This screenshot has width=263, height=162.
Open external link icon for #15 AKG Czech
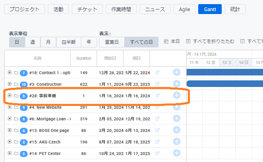click(157, 142)
